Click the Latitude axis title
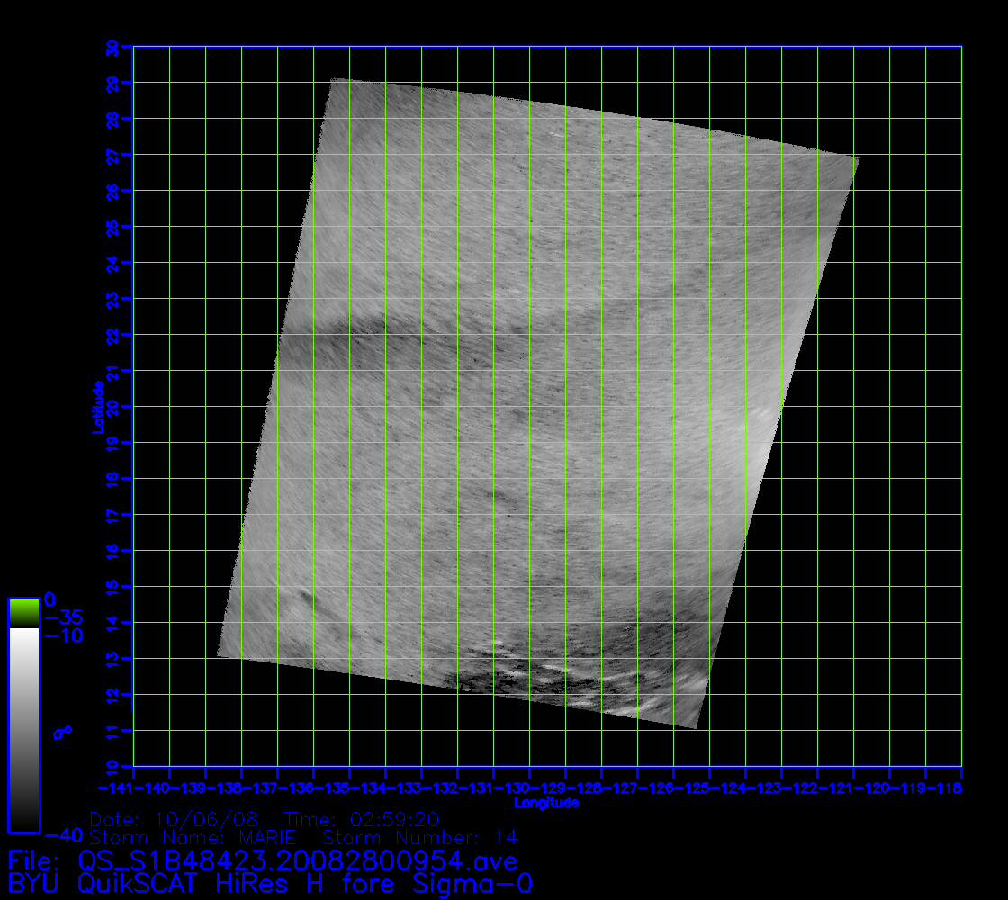 pyautogui.click(x=96, y=407)
